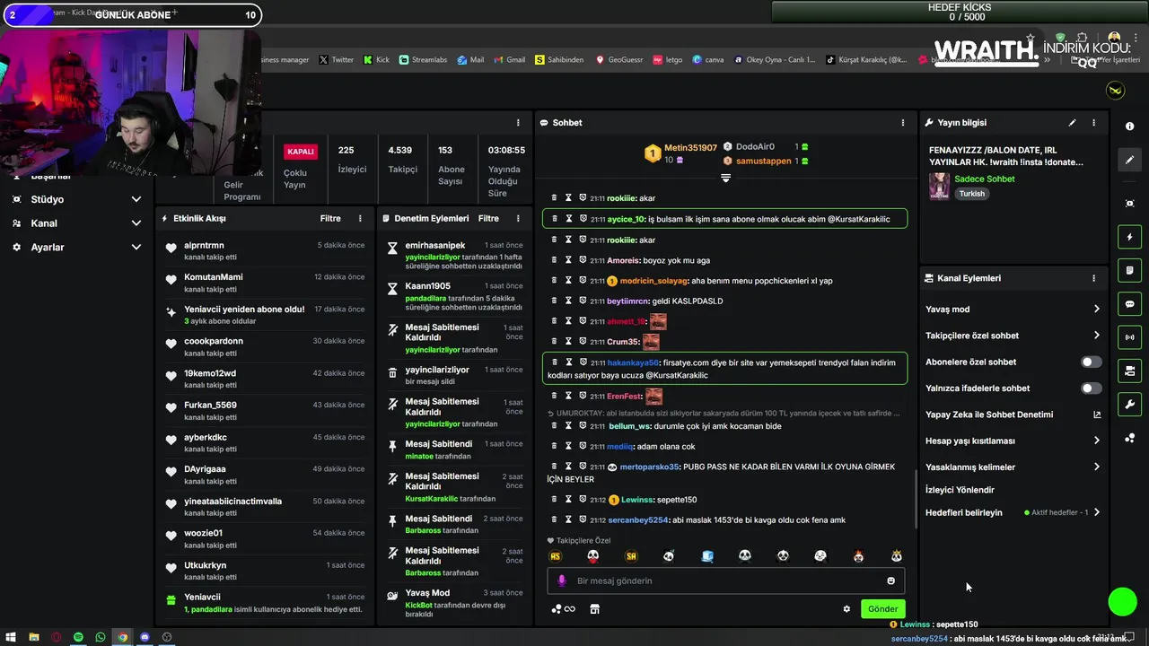The image size is (1149, 646).
Task: Open Hesap yaşı kısıtlaması options
Action: pos(1013,441)
